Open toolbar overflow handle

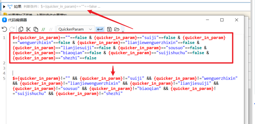[123, 30]
